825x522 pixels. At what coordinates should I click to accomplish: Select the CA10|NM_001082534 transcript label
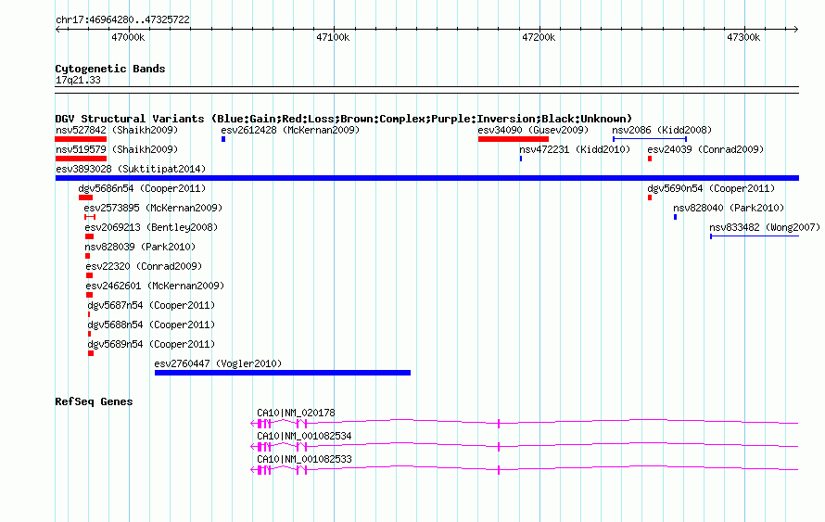coord(304,436)
